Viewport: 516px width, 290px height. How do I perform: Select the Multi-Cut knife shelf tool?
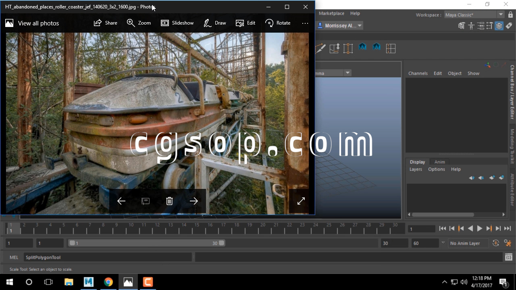pos(320,48)
